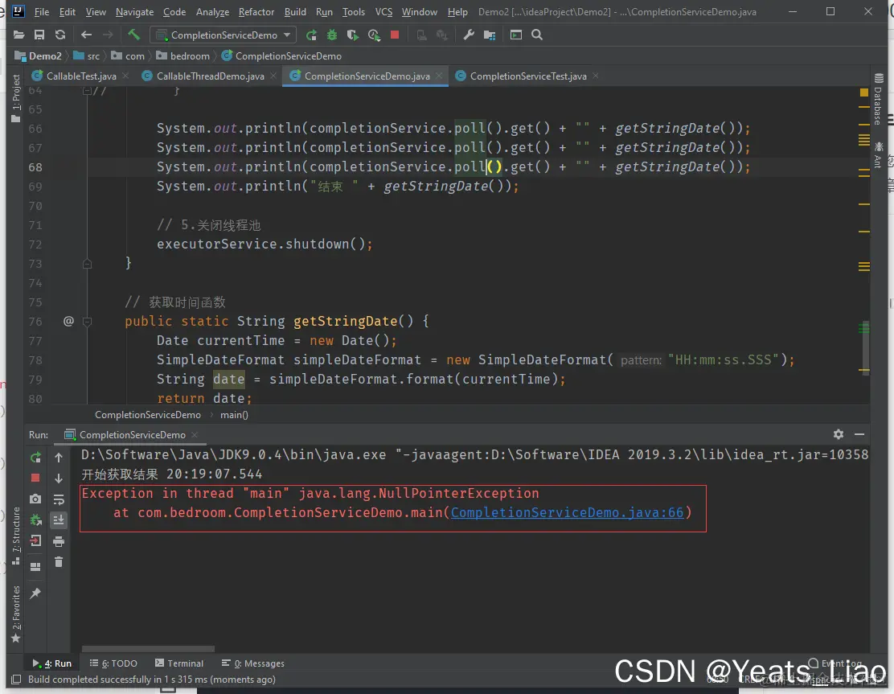Start debugging with the green bug icon
Image resolution: width=894 pixels, height=694 pixels.
332,35
